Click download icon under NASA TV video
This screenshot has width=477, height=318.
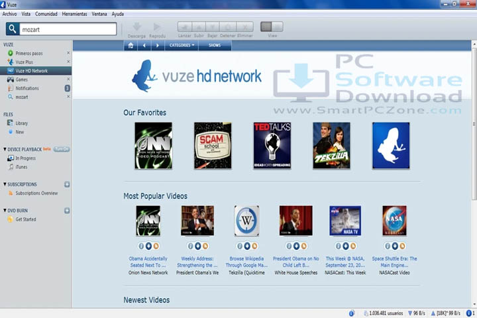click(x=346, y=246)
